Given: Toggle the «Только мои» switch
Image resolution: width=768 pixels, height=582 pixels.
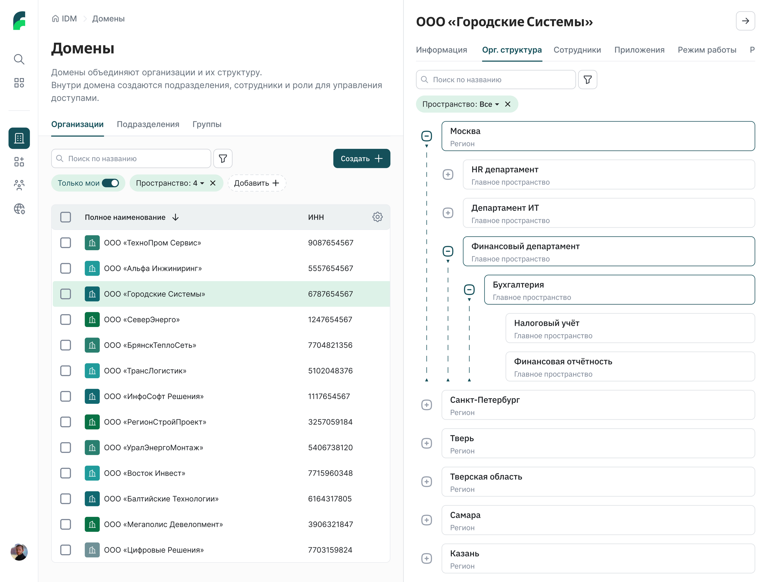Looking at the screenshot, I should click(x=110, y=183).
